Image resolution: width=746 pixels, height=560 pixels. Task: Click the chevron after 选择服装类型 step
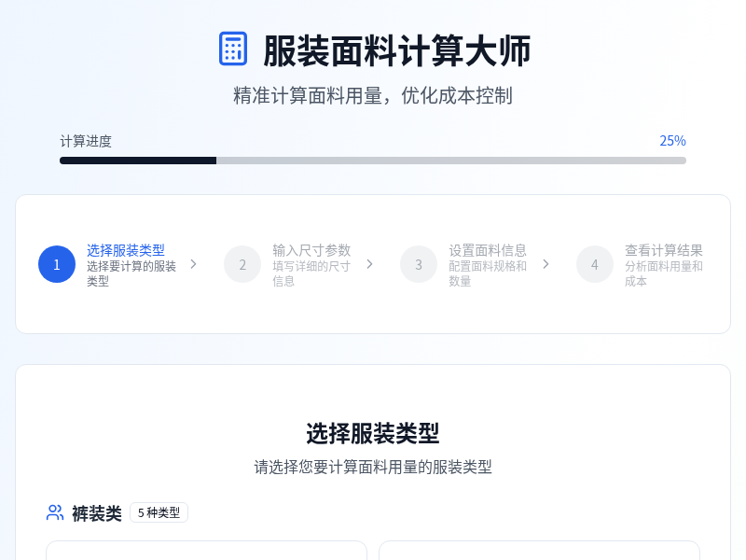point(193,264)
